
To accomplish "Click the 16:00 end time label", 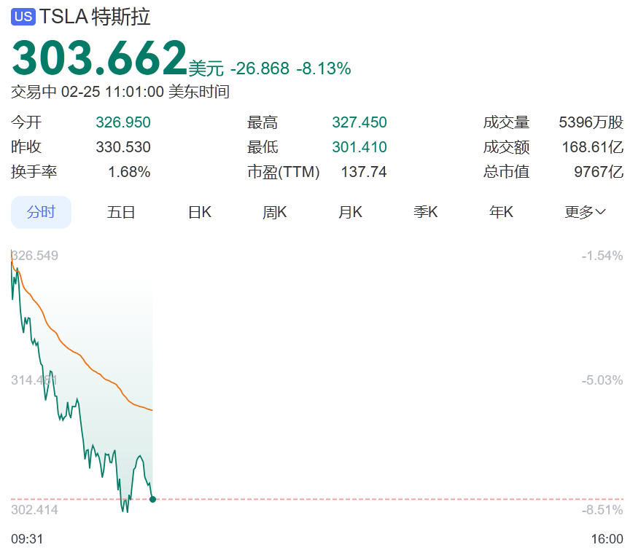I will pos(607,538).
